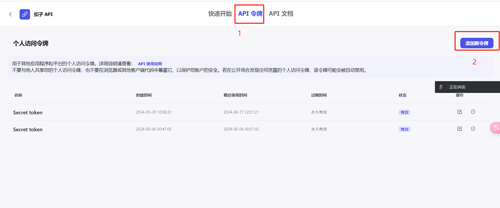The height and width of the screenshot is (208, 500).
Task: Click the 个人访问令牌 heading
Action: click(31, 43)
